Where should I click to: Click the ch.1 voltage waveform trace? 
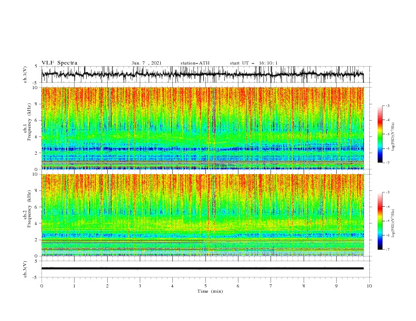(x=202, y=74)
